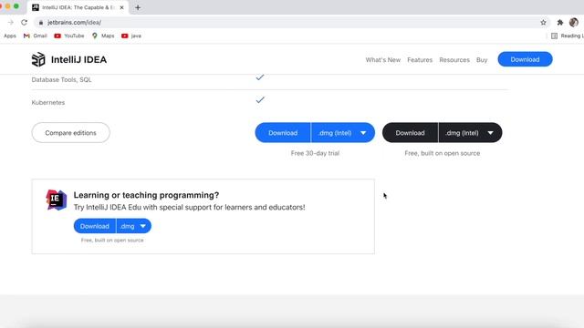Expand blue .dmg (Intel) format dropdown
The image size is (584, 328).
(343, 133)
